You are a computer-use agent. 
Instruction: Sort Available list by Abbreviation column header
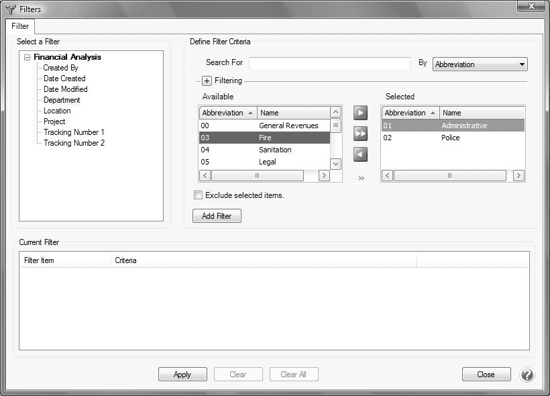point(227,113)
